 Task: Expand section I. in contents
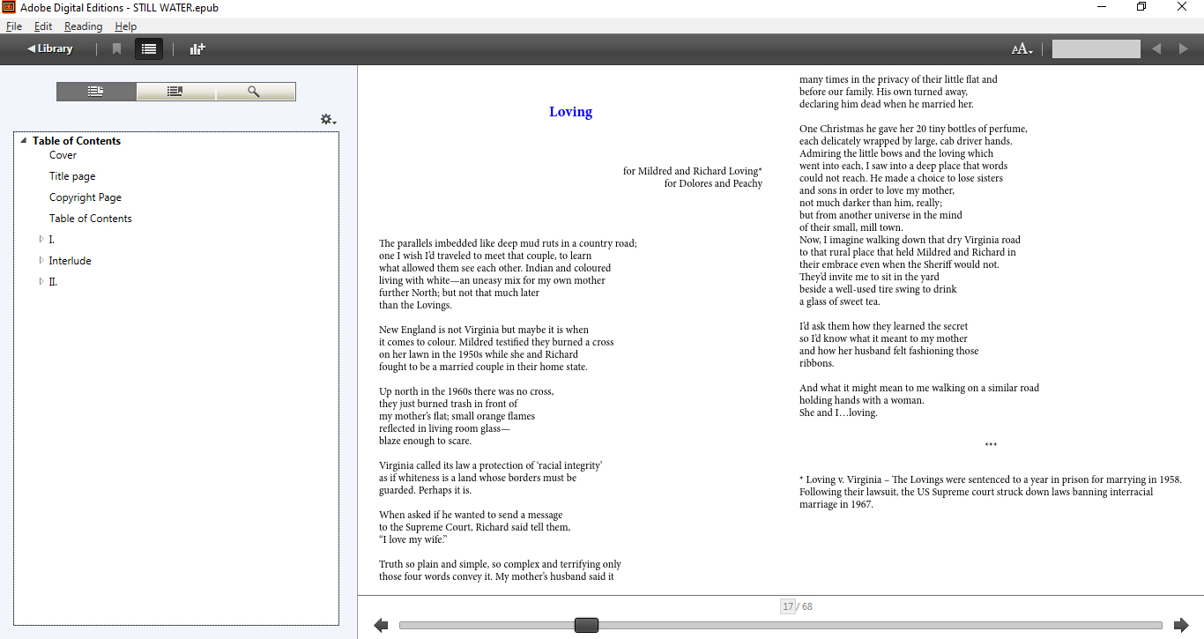pyautogui.click(x=41, y=240)
